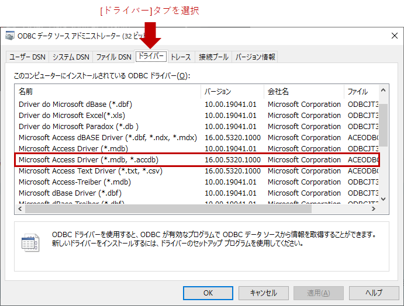The image size is (404, 306).
Task: Click the バージョン column header
Action: (232, 92)
